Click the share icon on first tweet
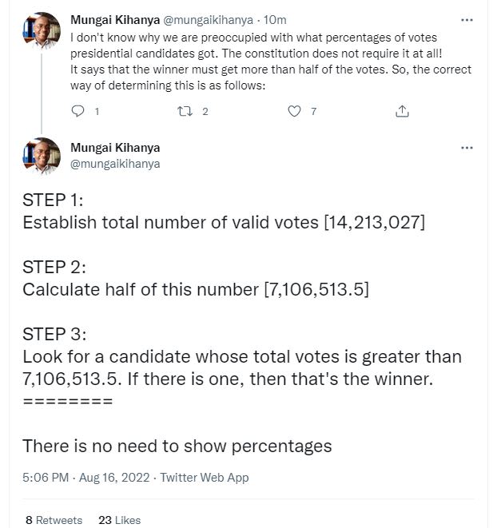The image size is (493, 528). pyautogui.click(x=402, y=111)
